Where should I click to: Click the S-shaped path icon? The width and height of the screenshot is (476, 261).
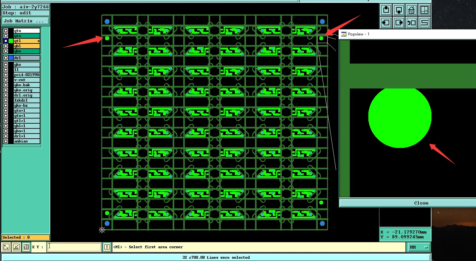click(424, 23)
